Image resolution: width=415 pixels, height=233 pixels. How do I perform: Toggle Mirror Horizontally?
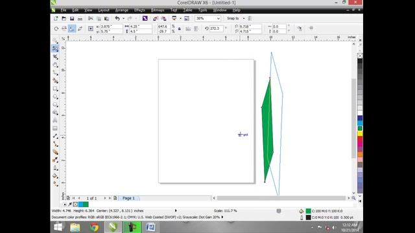(x=188, y=28)
